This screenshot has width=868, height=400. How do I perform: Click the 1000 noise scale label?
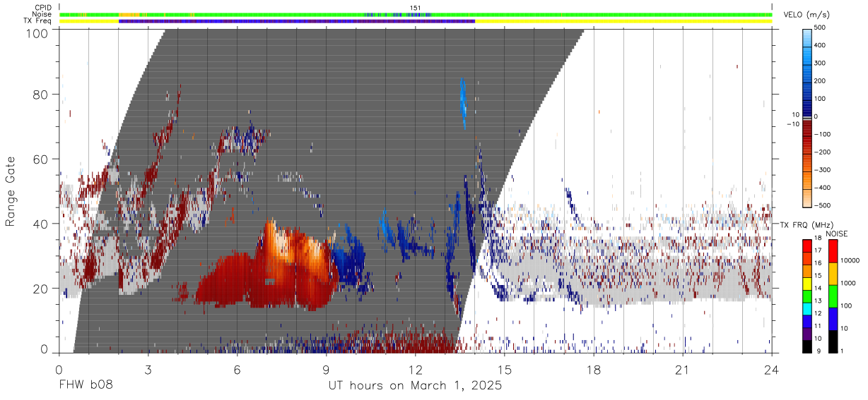849,283
